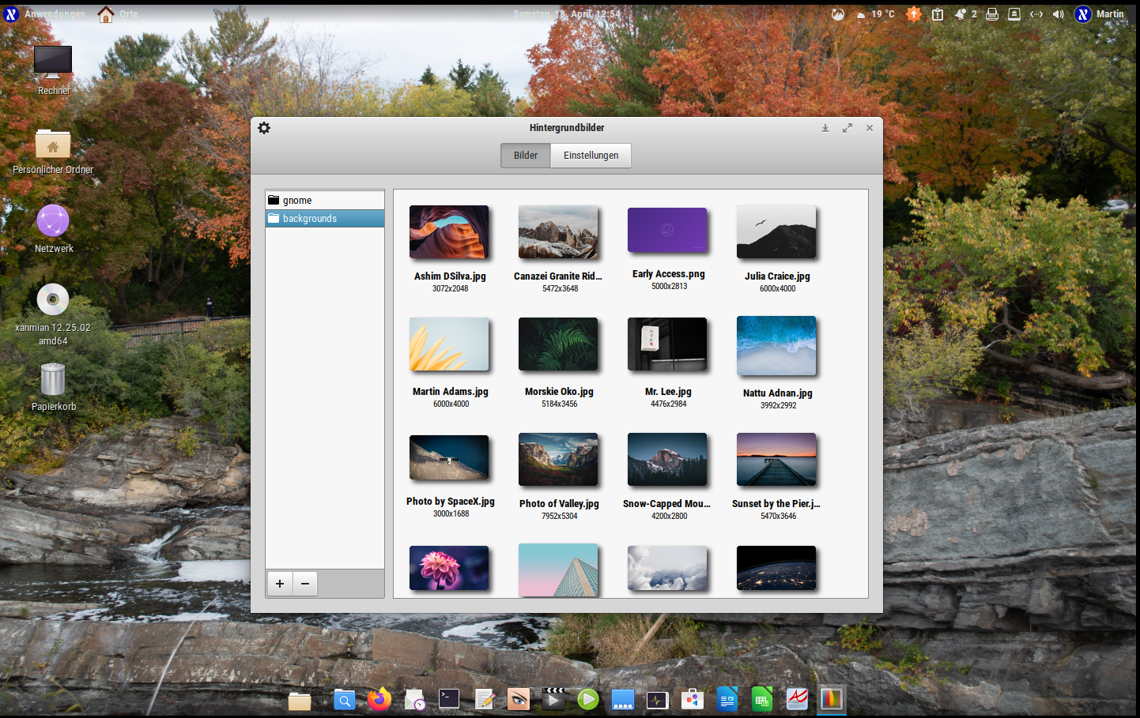
Task: Click the add folder plus button
Action: [280, 584]
